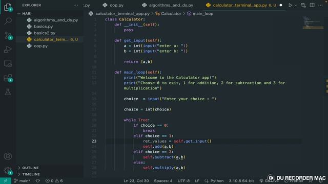This screenshot has height=184, width=328.
Task: Click line number 23 in gutter
Action: 94,141
